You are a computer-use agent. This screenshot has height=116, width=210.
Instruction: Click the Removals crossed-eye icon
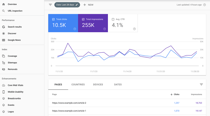(x=4, y=69)
